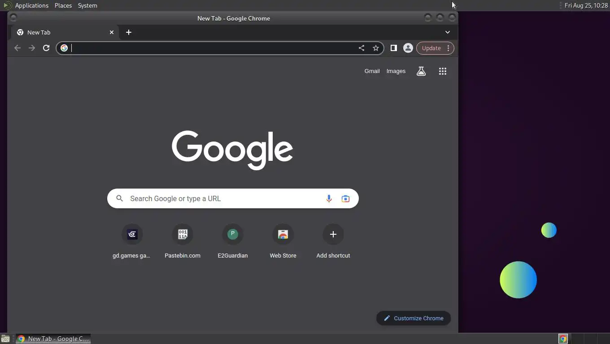Open the Search Labs flask icon
This screenshot has height=344, width=610.
click(x=421, y=71)
